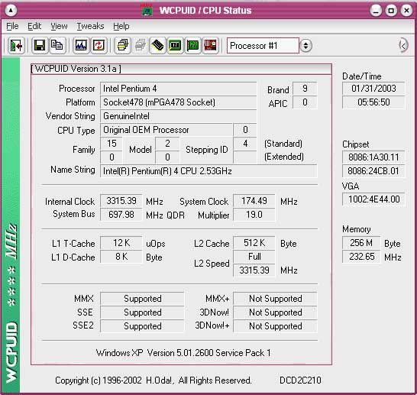Click the VGA value 1002:4E44.00

click(x=373, y=199)
